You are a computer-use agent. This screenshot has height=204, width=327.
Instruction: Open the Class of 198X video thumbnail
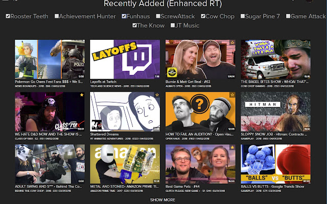tap(50, 112)
